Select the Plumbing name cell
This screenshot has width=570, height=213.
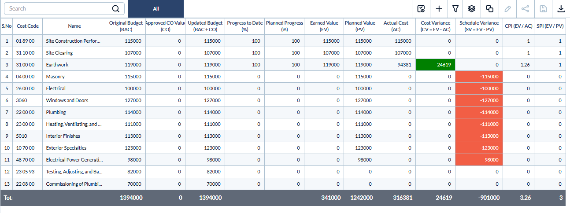pyautogui.click(x=74, y=112)
